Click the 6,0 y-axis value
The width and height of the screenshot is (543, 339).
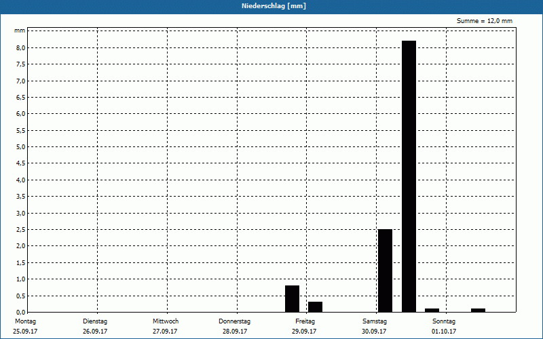point(21,114)
